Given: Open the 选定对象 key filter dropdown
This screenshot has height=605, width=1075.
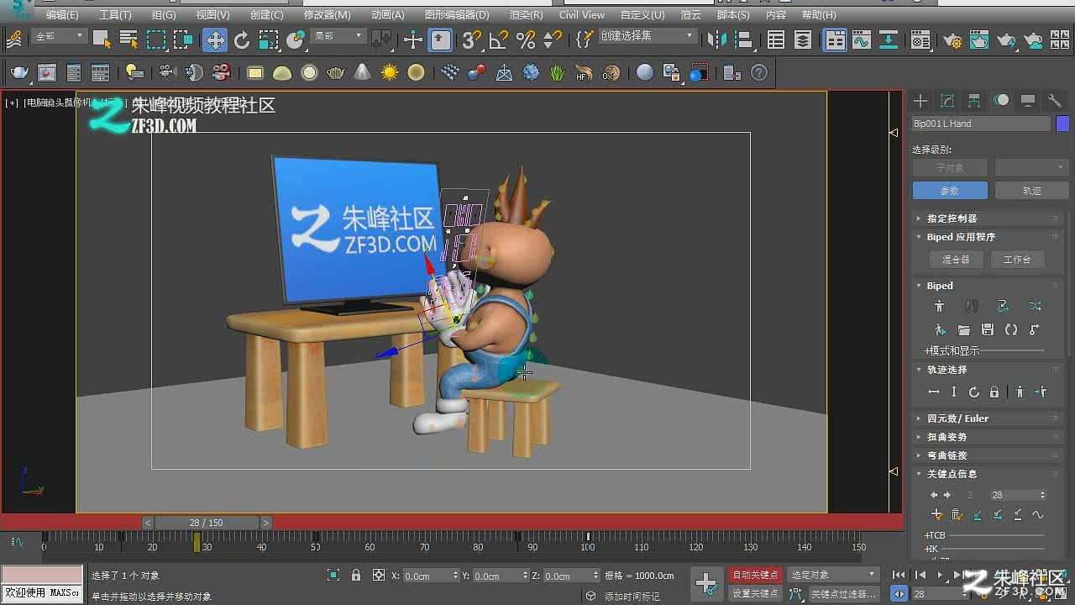Looking at the screenshot, I should point(832,575).
